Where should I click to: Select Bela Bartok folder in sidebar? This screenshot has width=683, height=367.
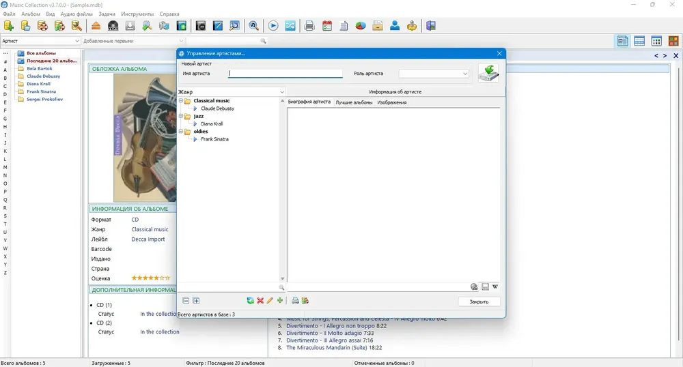39,68
